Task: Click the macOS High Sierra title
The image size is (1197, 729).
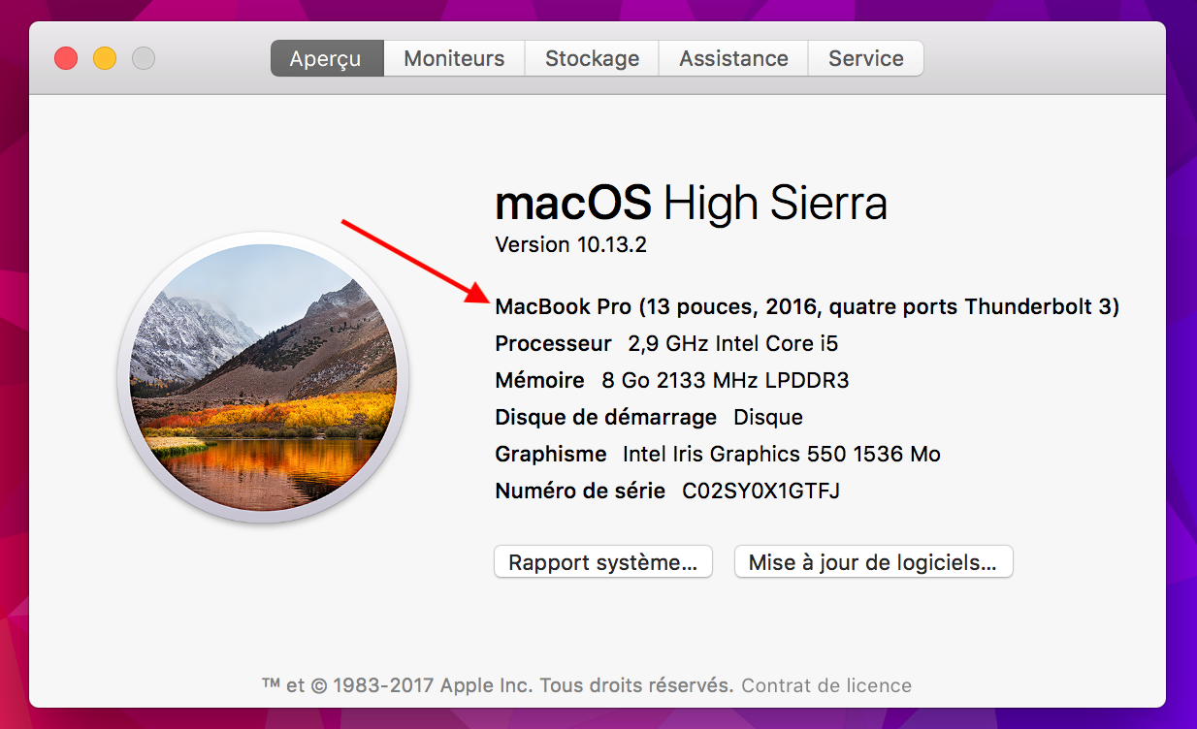Action: coord(691,204)
